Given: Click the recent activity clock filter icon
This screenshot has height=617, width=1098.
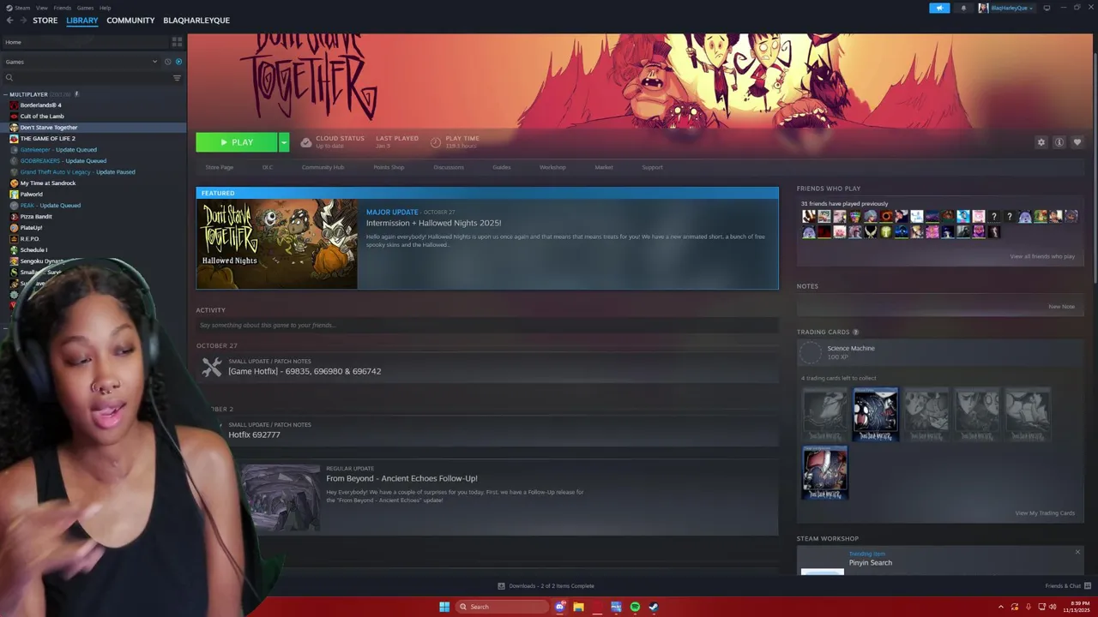Looking at the screenshot, I should coord(167,62).
